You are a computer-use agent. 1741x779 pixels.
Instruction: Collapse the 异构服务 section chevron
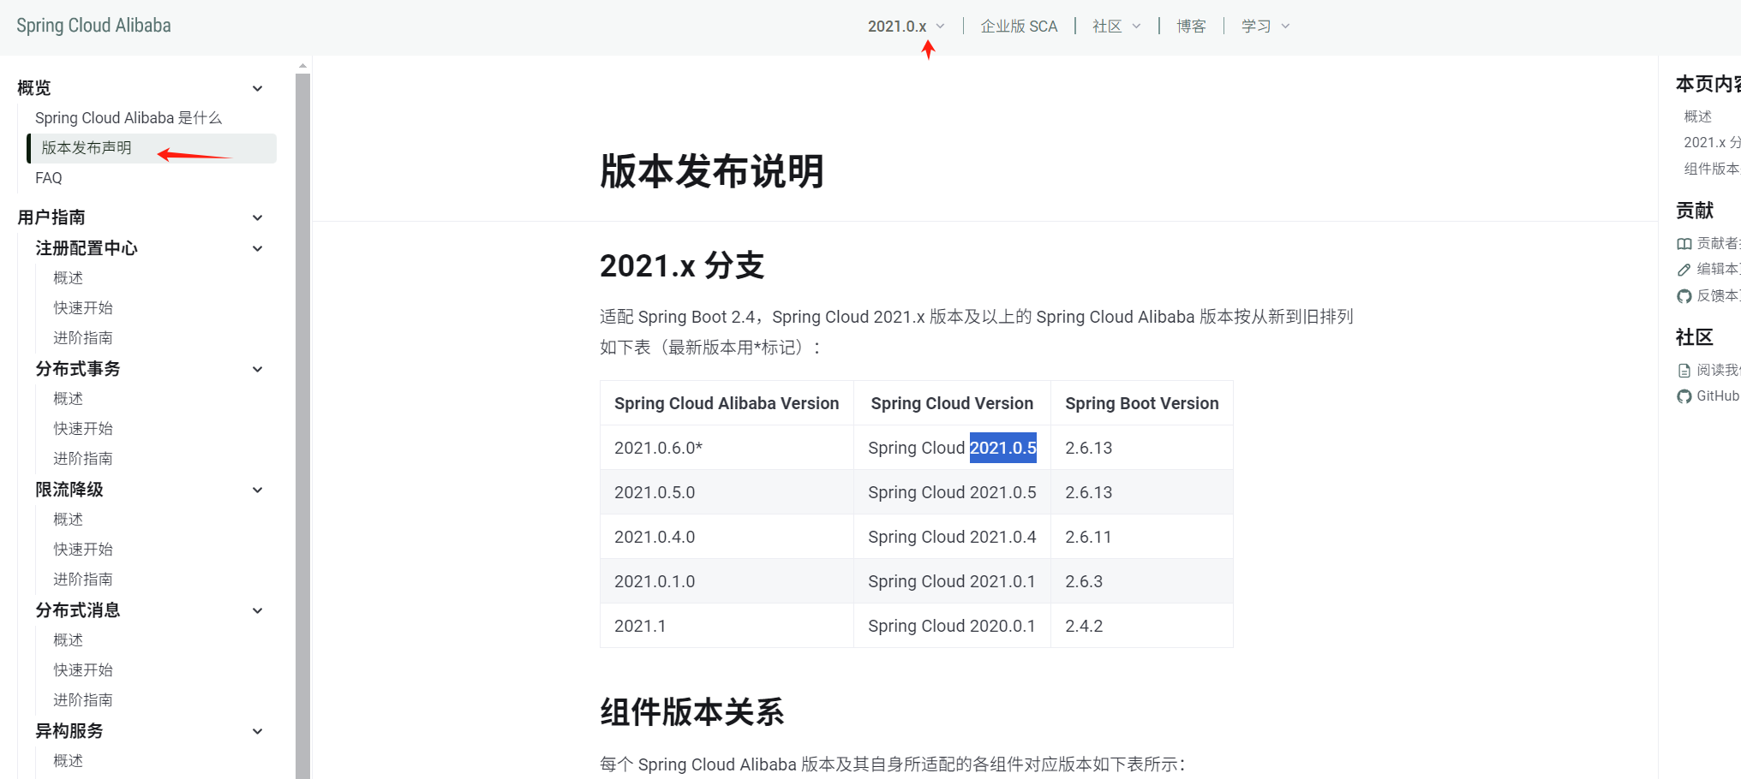tap(257, 731)
